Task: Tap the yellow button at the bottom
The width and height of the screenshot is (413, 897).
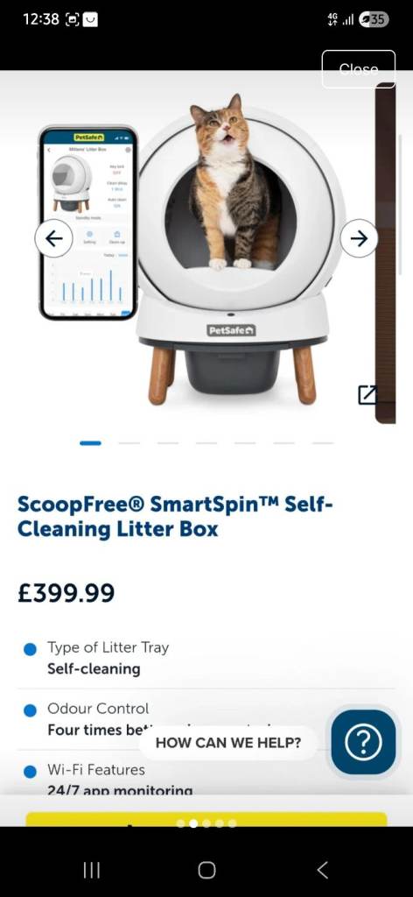Action: pos(206,819)
